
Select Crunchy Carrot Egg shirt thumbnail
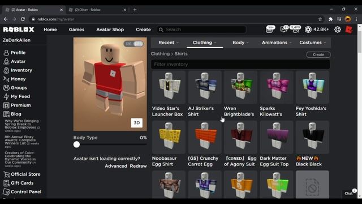[205, 137]
